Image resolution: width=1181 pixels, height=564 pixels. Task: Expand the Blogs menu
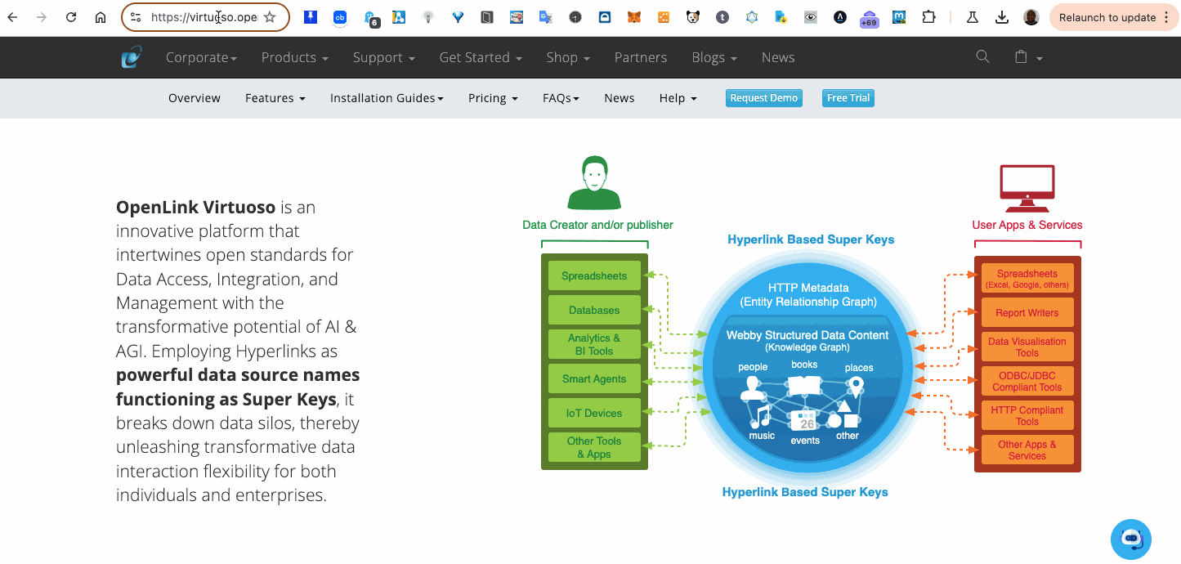pos(714,57)
